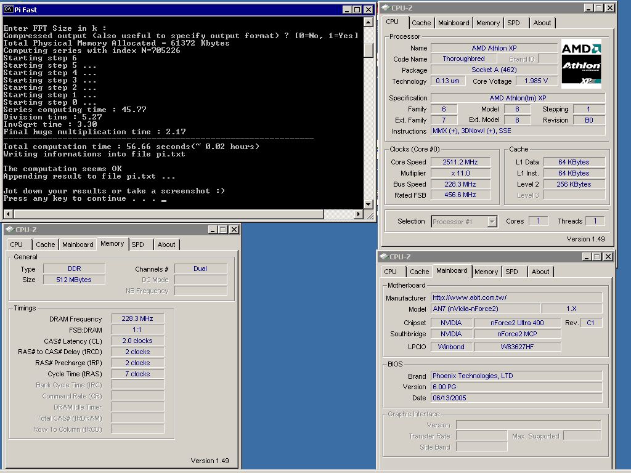Click the Channels # value Dual
This screenshot has height=473, width=631.
click(200, 269)
